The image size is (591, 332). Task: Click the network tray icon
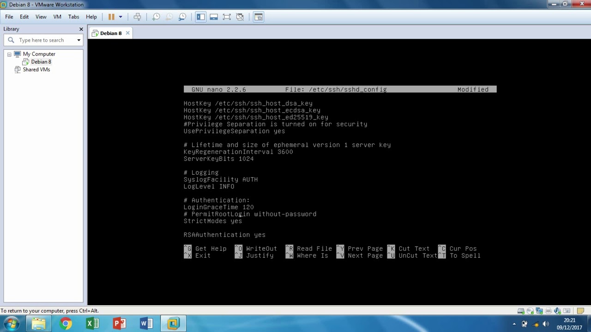tap(536, 324)
